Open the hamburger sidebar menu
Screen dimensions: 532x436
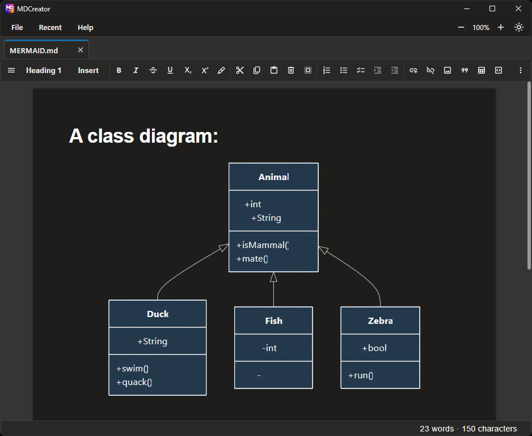11,70
